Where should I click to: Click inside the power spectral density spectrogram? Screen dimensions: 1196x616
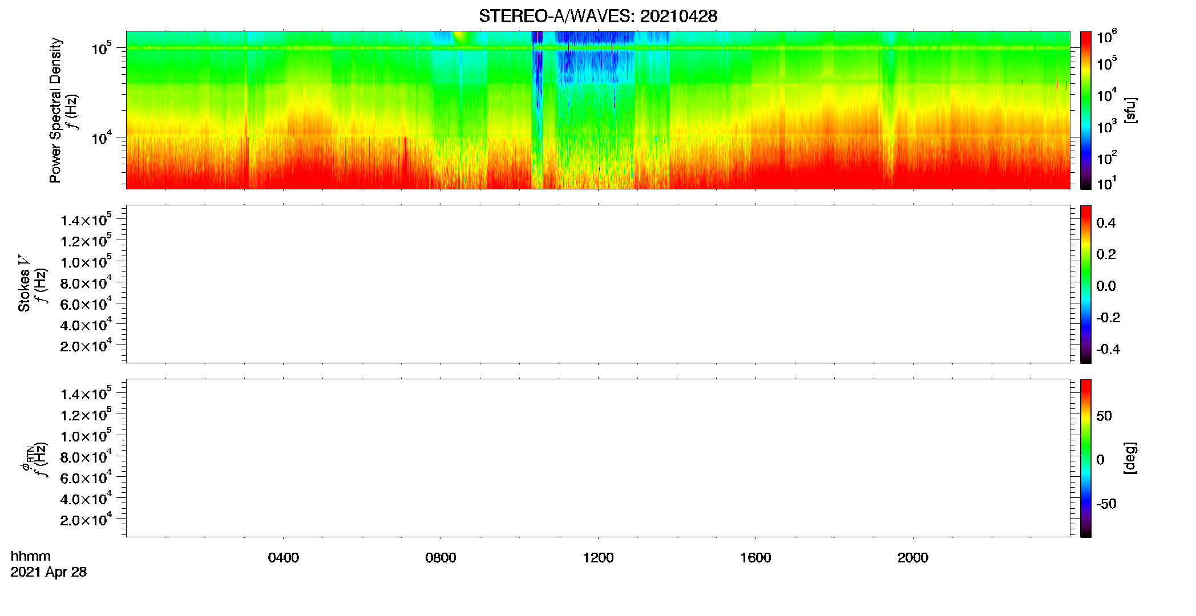pos(598,110)
